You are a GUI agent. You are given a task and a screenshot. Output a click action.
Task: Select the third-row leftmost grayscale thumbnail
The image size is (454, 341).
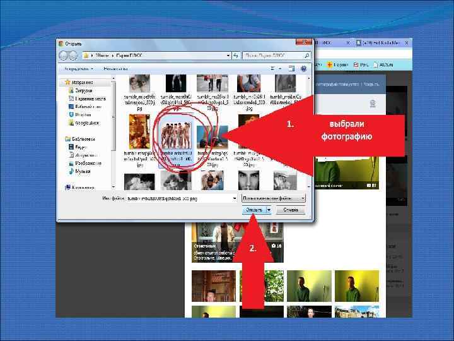139,182
